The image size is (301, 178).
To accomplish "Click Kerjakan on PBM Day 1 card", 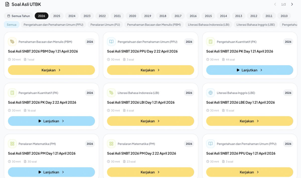I will point(51,70).
